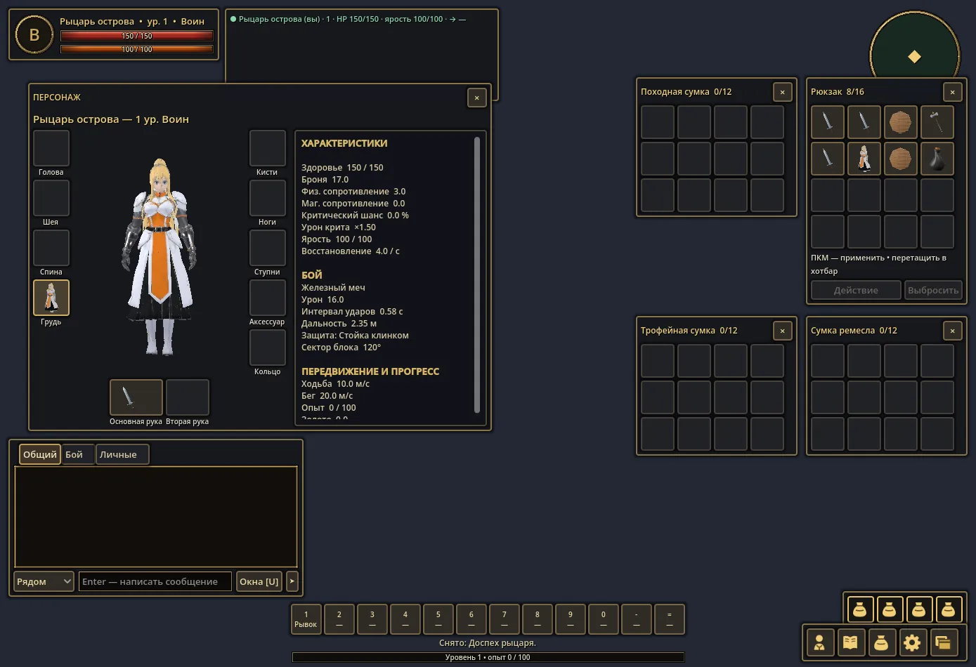Activate hotbar slot 1 Рывок
This screenshot has width=976, height=667.
[x=306, y=619]
